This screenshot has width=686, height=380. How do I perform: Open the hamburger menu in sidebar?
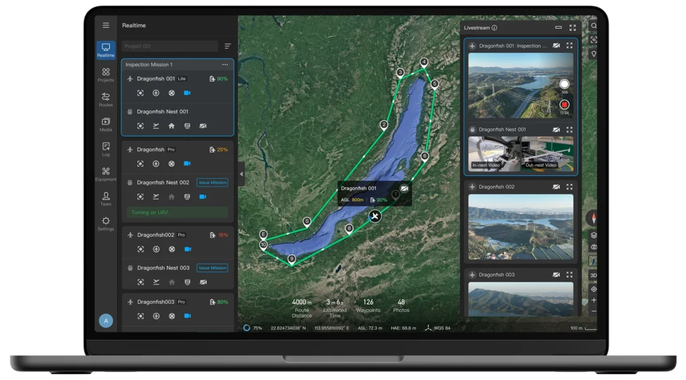(x=106, y=25)
